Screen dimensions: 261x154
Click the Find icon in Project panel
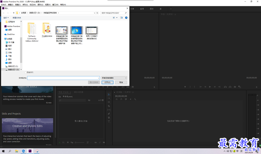coord(100,142)
